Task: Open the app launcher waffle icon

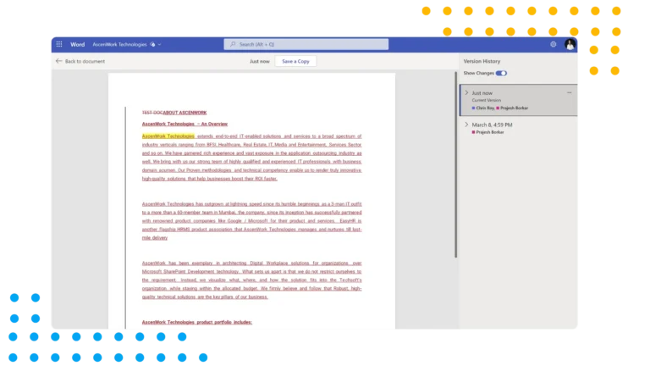Action: click(59, 44)
